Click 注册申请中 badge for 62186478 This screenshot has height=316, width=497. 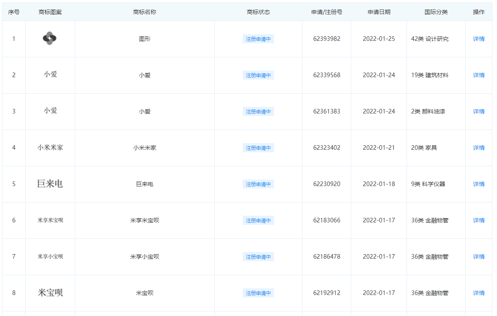point(258,257)
